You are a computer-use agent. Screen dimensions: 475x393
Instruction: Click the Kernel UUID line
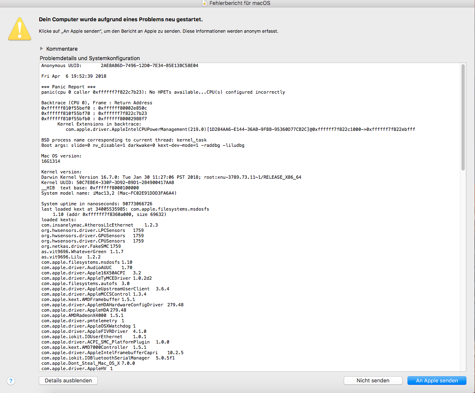(108, 182)
